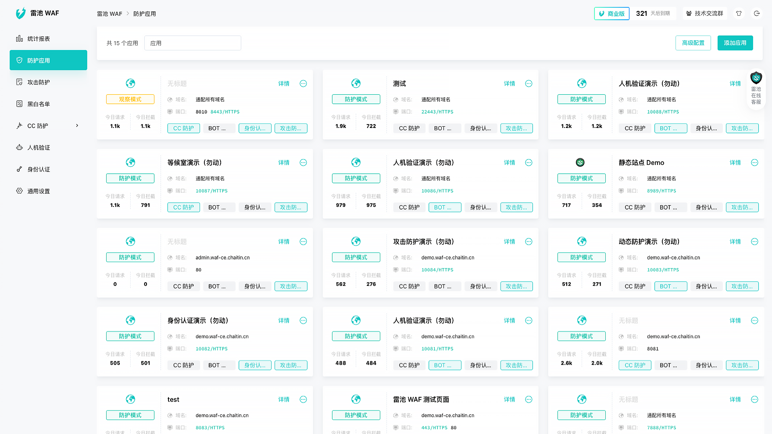Click 防护应用 in the breadcrumb
Screen dimensions: 772x434
tap(145, 14)
